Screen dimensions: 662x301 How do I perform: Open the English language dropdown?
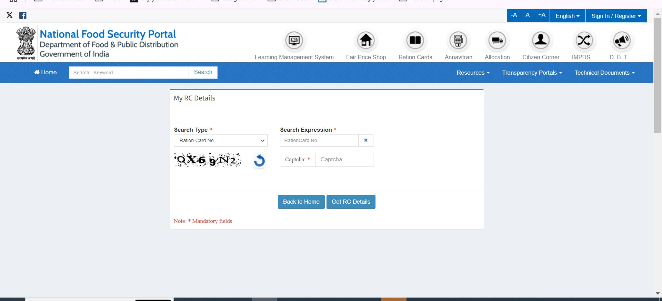567,16
